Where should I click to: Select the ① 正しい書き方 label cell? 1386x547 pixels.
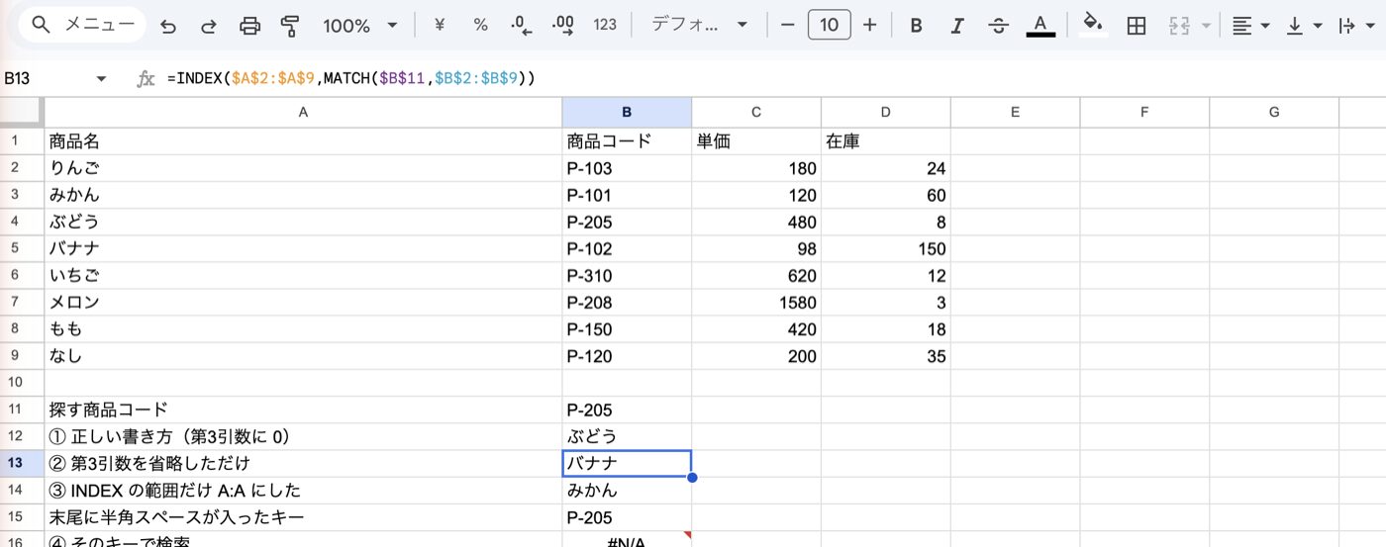(303, 436)
